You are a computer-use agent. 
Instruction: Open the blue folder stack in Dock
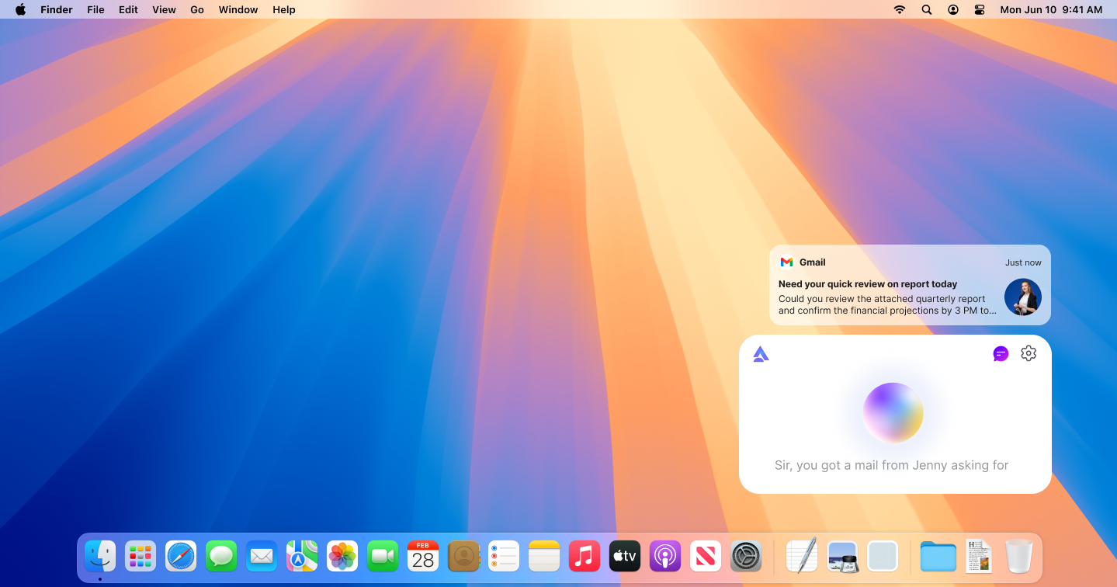pos(938,556)
